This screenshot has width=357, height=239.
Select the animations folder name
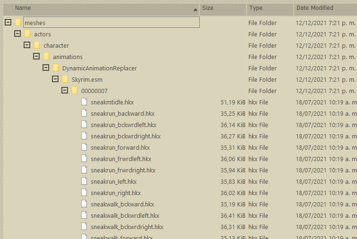coord(68,57)
